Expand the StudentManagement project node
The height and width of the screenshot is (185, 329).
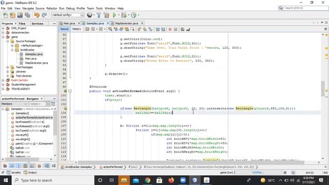pos(3,84)
